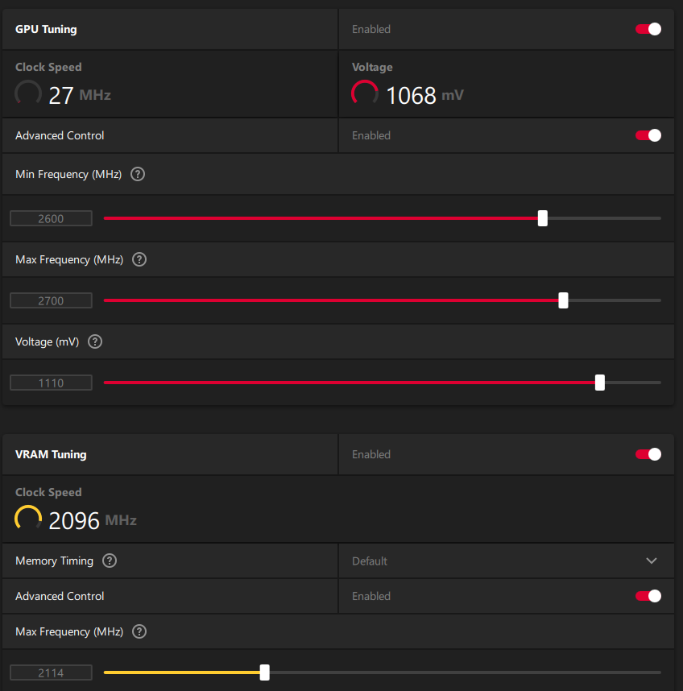This screenshot has width=683, height=691.
Task: Click the GPU Max Frequency help icon
Action: coord(139,259)
